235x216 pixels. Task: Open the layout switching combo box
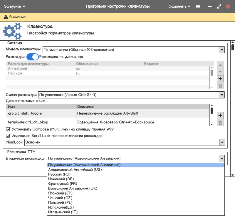(x=221, y=95)
